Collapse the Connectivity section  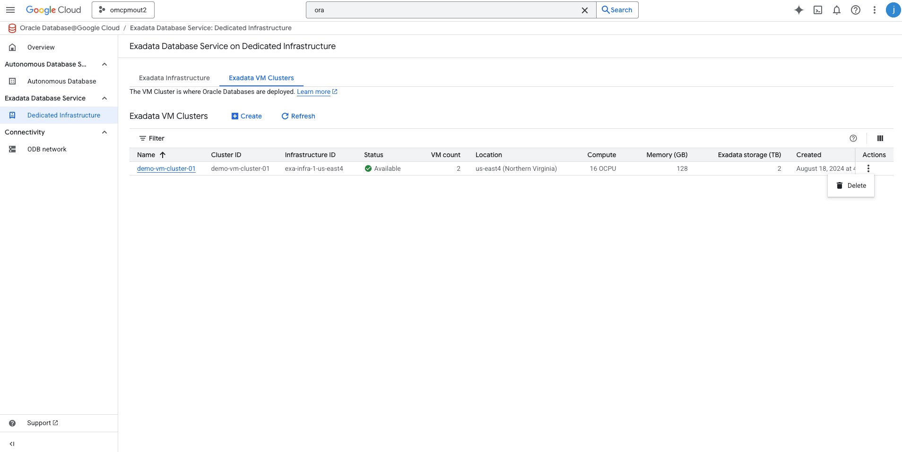(104, 132)
